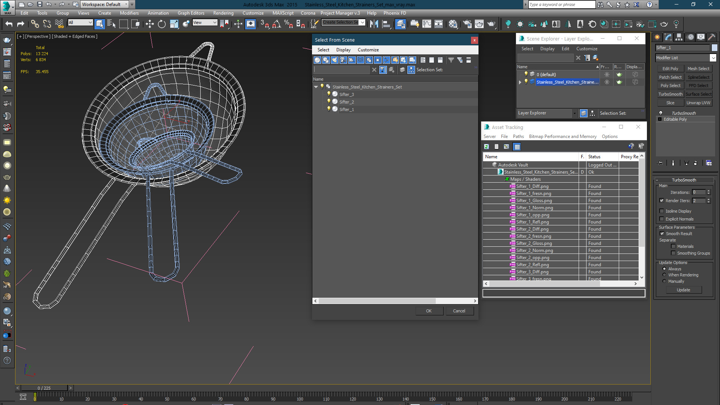
Task: Open the Rendering menu
Action: pyautogui.click(x=223, y=13)
